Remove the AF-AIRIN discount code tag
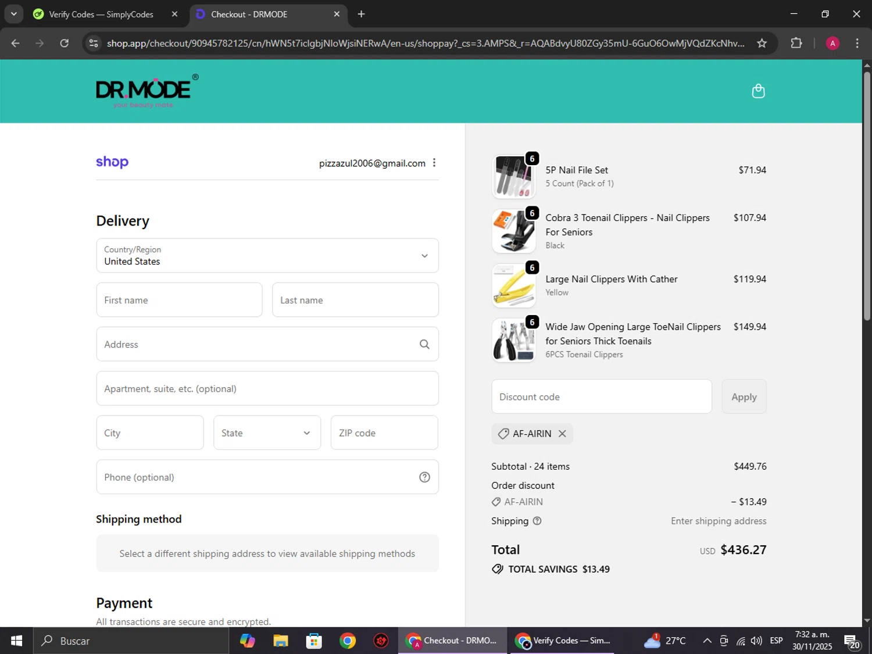The image size is (872, 654). (562, 434)
